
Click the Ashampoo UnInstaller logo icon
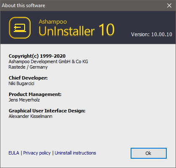[20, 28]
